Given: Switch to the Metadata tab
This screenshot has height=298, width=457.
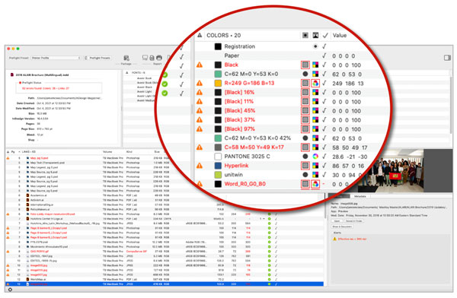Looking at the screenshot, I should 360,196.
